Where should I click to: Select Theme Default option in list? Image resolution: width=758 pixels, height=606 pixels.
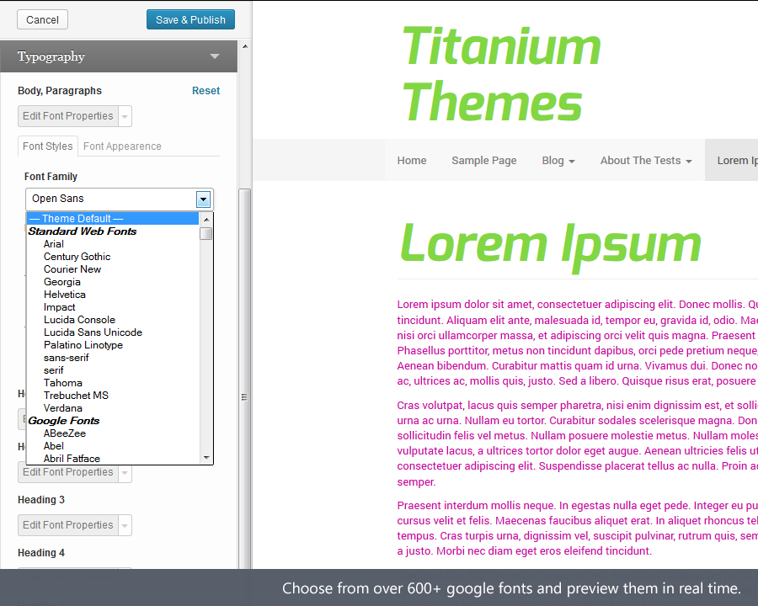click(x=113, y=219)
